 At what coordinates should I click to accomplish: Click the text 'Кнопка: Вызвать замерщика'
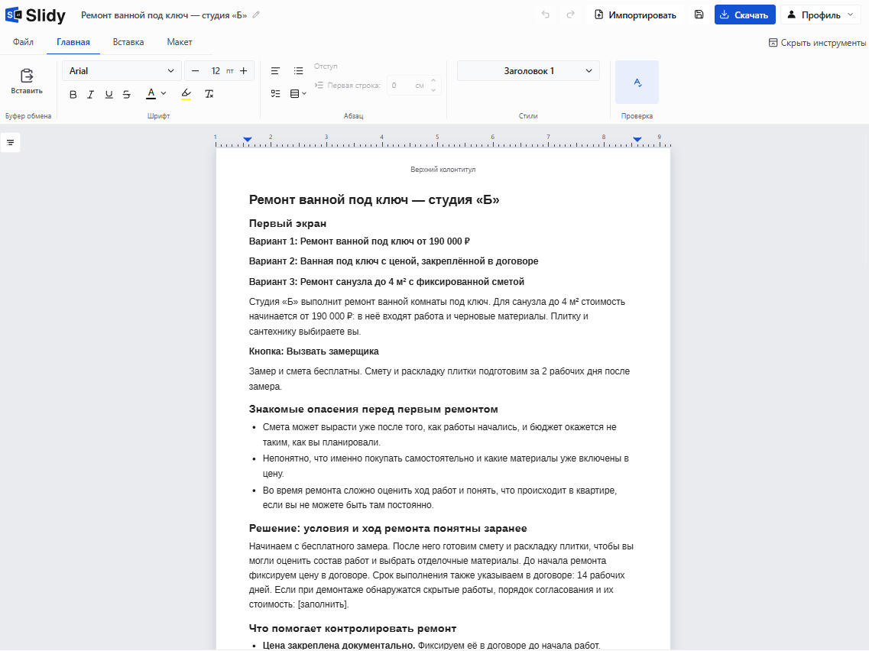[313, 351]
